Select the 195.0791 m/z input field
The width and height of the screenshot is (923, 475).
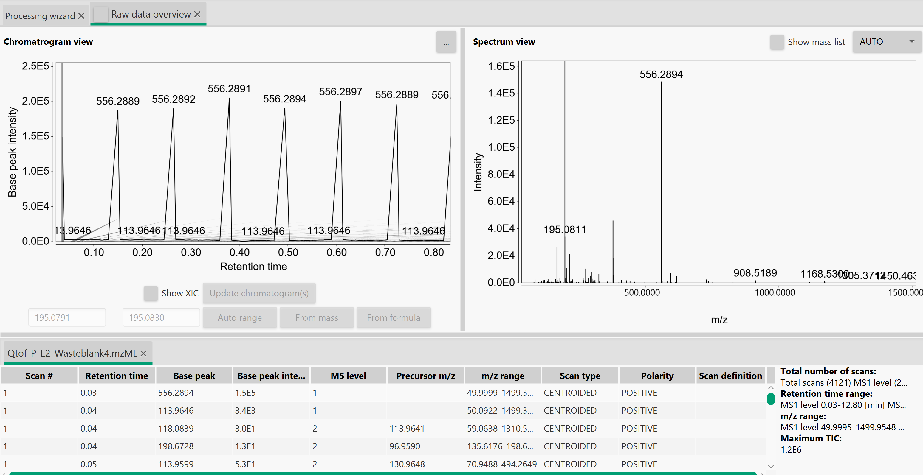[67, 317]
